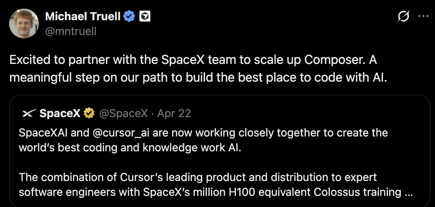The height and width of the screenshot is (207, 435).
Task: Open the @SpaceX handle in quoted post
Action: pyautogui.click(x=124, y=113)
